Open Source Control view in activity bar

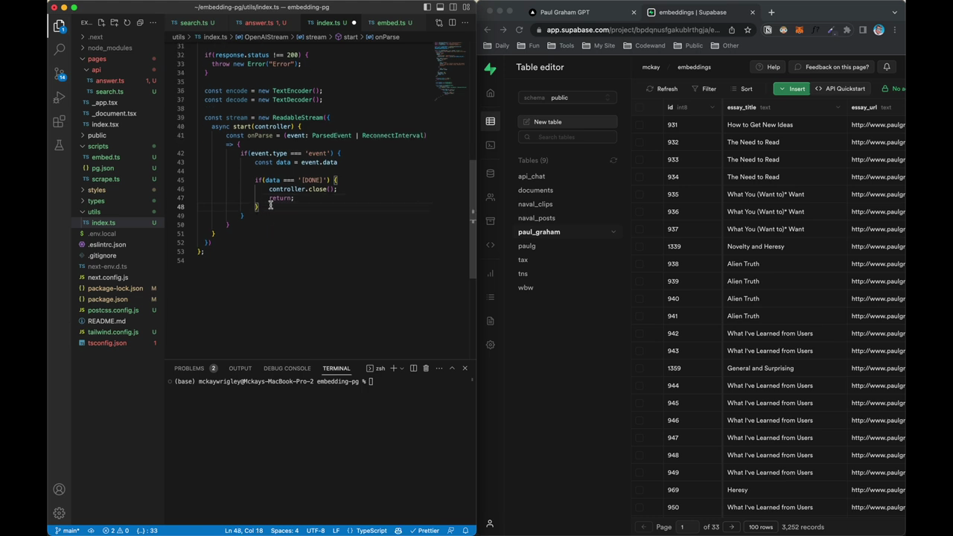click(x=59, y=73)
